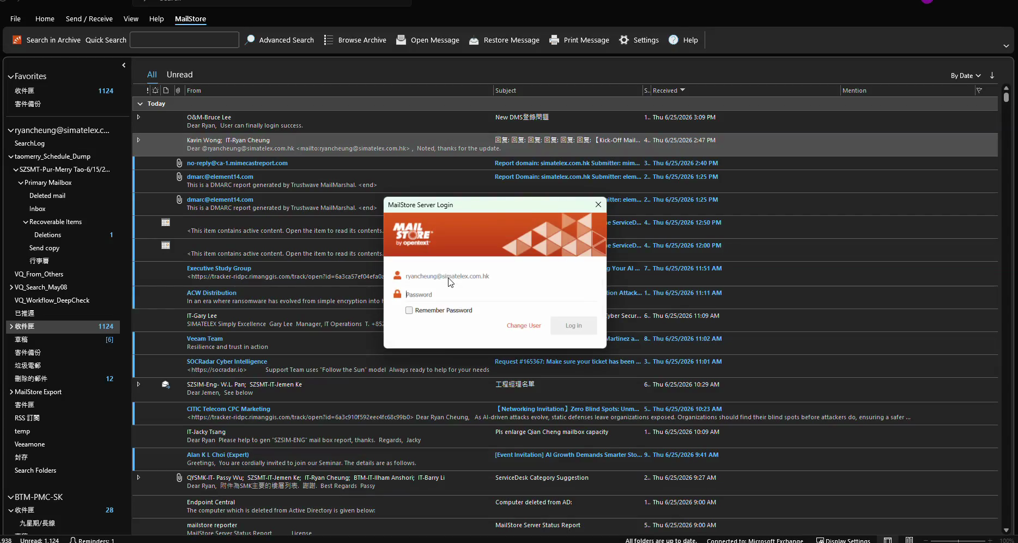
Task: Open email from IT-Jacky Tsang
Action: pyautogui.click(x=565, y=436)
